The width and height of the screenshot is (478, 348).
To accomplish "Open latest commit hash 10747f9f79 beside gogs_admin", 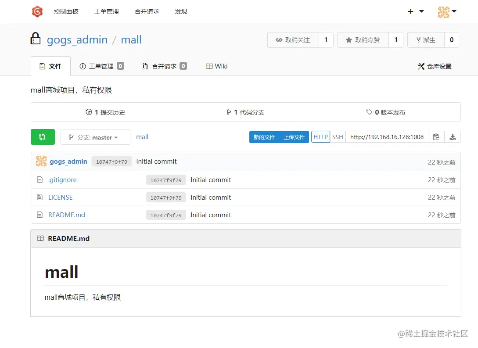I will (111, 161).
